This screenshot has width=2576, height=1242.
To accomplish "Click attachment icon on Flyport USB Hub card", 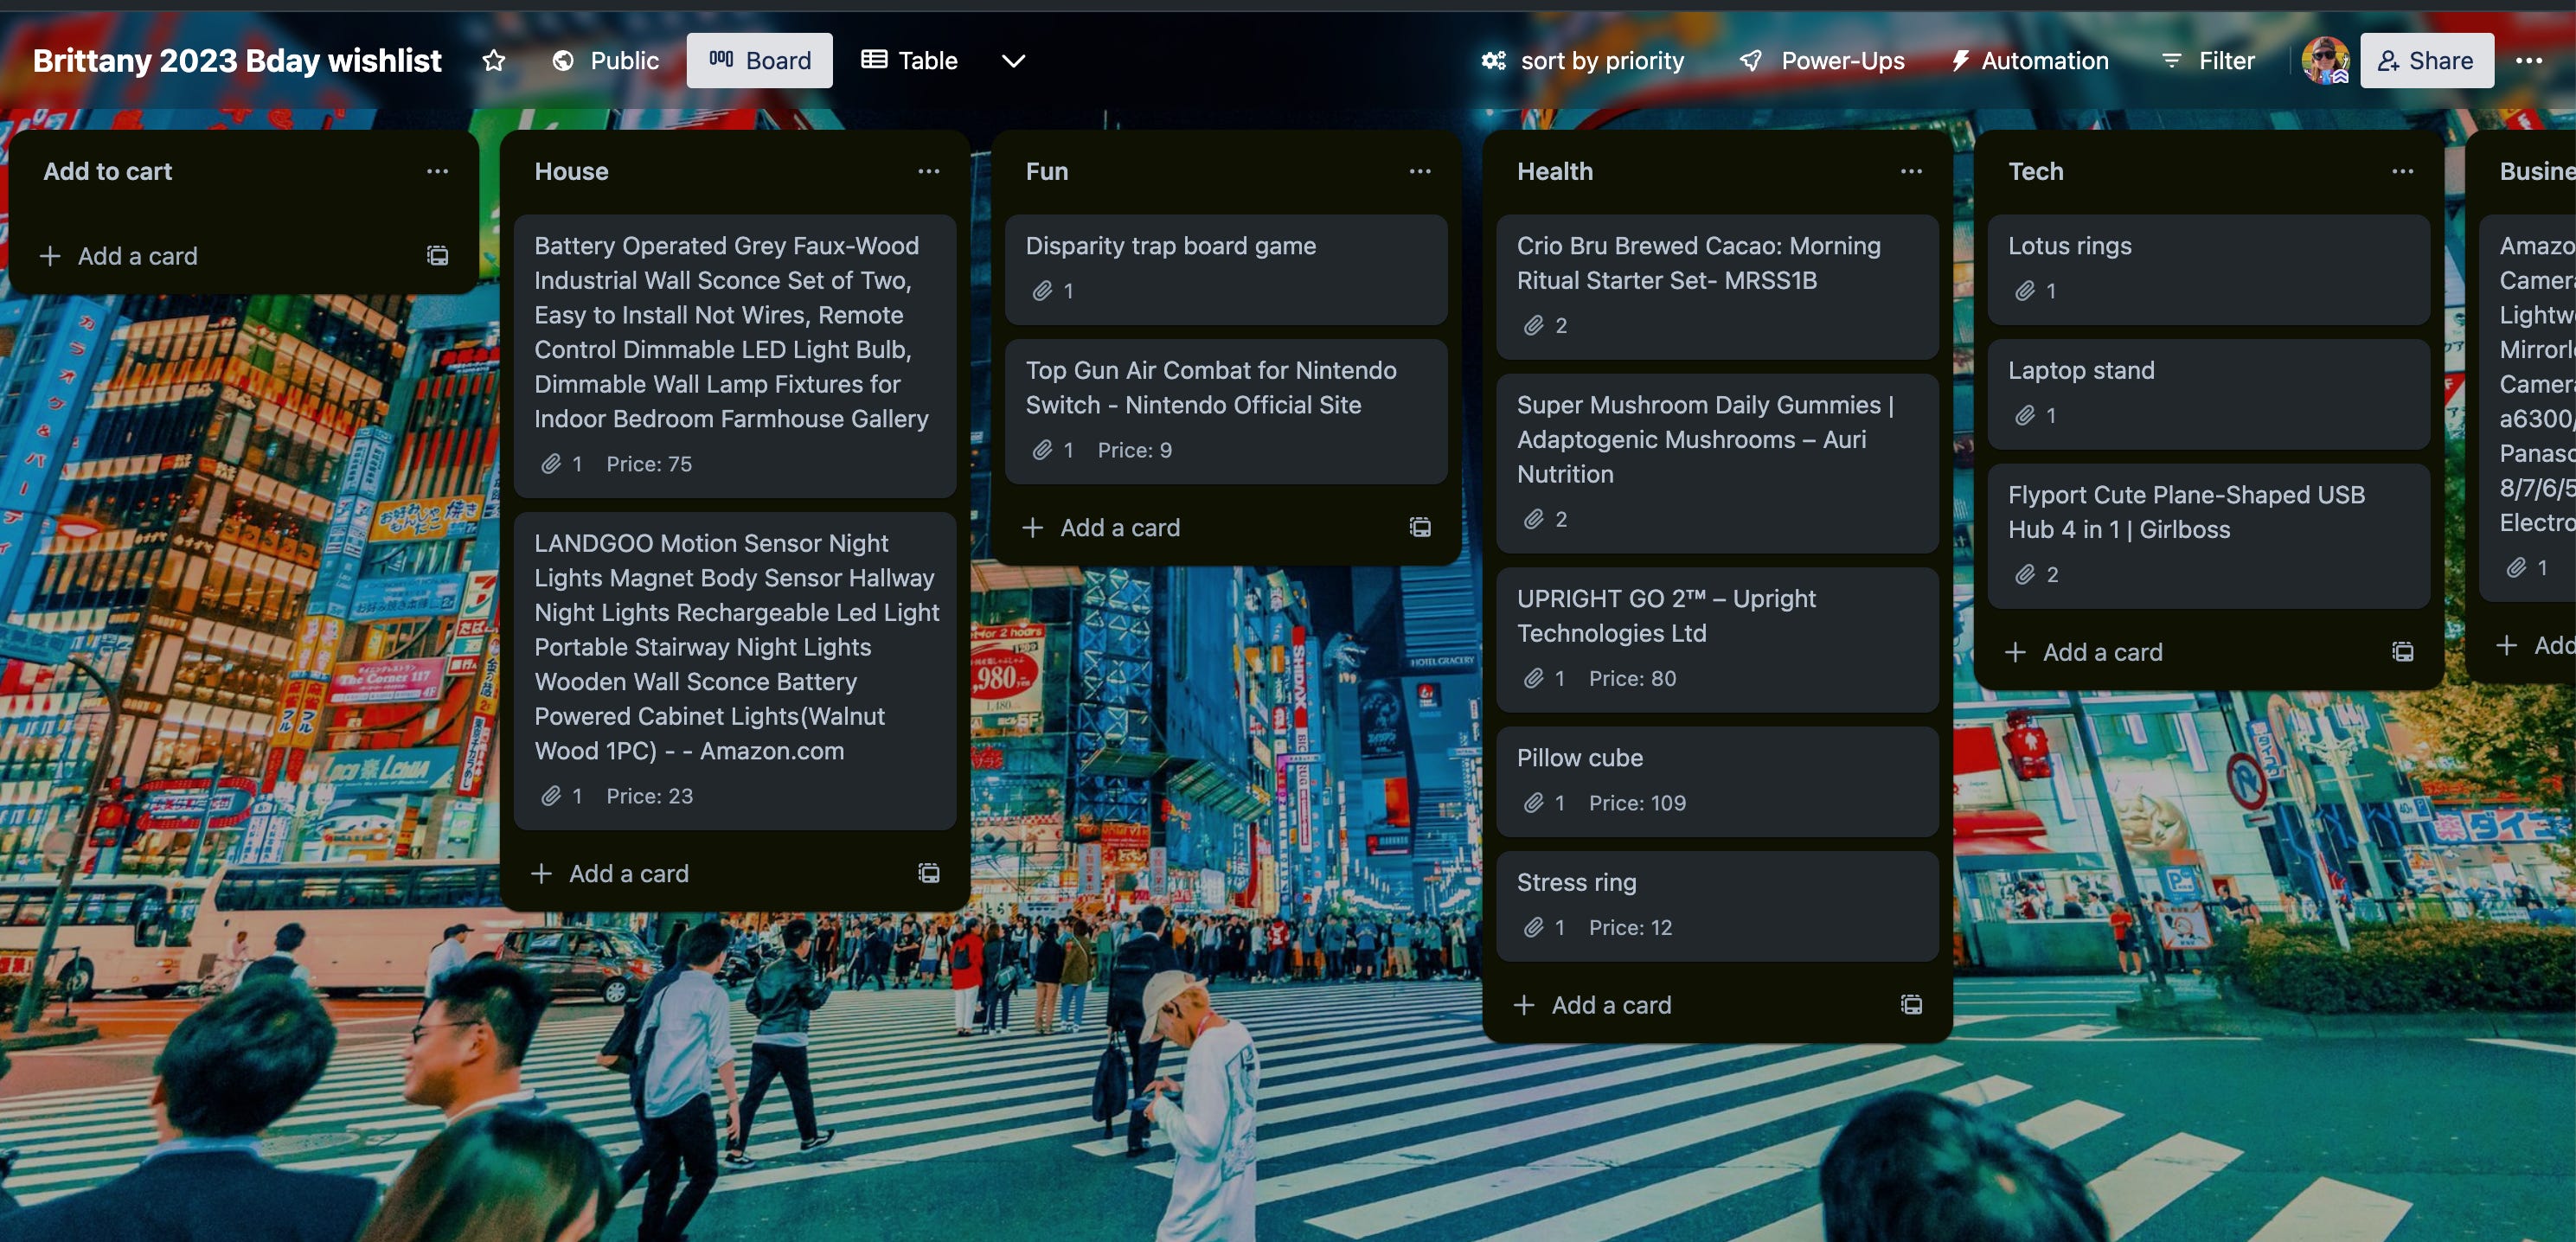I will click(2024, 574).
